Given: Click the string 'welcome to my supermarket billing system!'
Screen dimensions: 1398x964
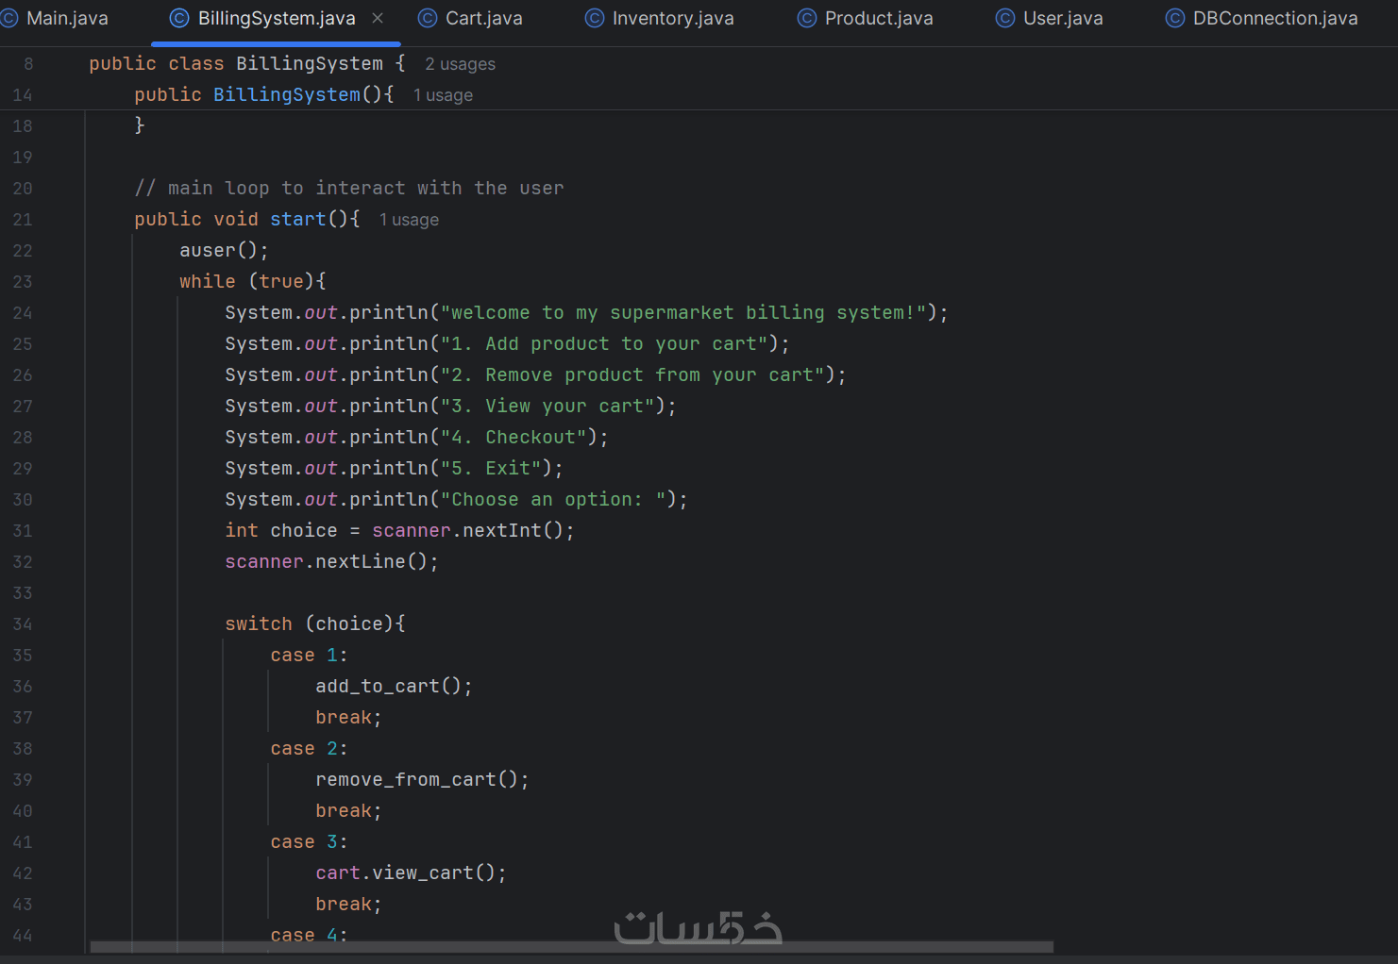Looking at the screenshot, I should (x=683, y=313).
